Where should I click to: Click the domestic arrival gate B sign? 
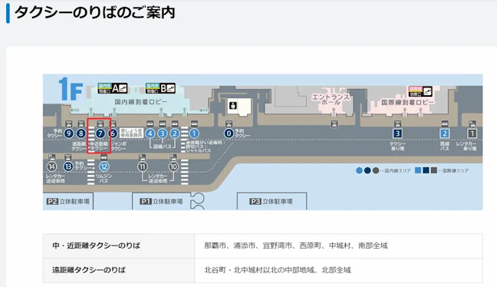pos(160,88)
